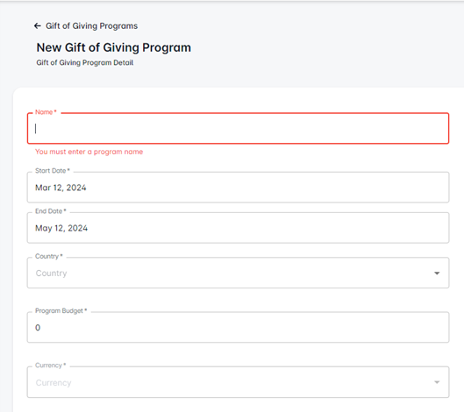Click the Program Budget label
Image resolution: width=464 pixels, height=412 pixels.
click(x=61, y=311)
